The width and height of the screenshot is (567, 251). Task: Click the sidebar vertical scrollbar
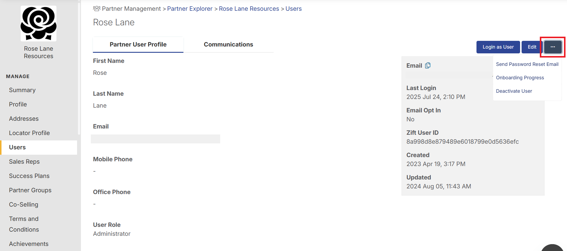pyautogui.click(x=79, y=69)
